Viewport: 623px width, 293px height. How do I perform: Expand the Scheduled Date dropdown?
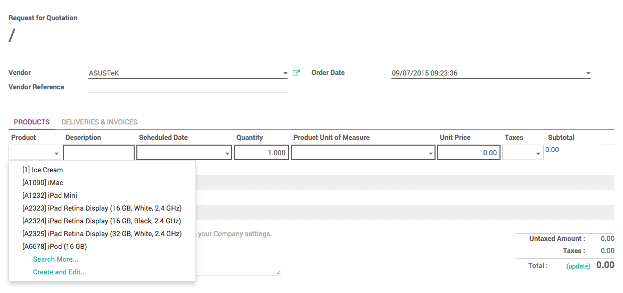point(227,153)
